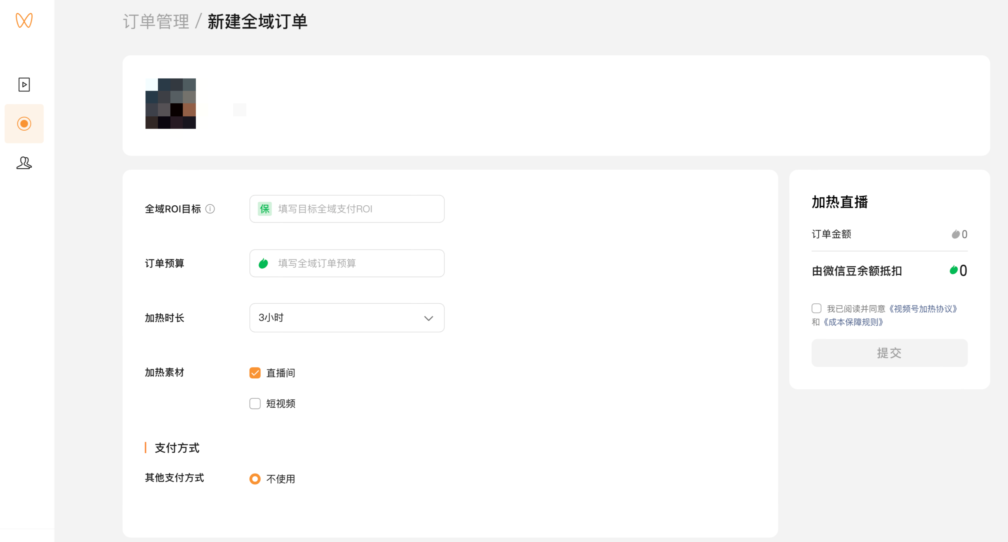
Task: Click the 订单预算 label
Action: 164,263
